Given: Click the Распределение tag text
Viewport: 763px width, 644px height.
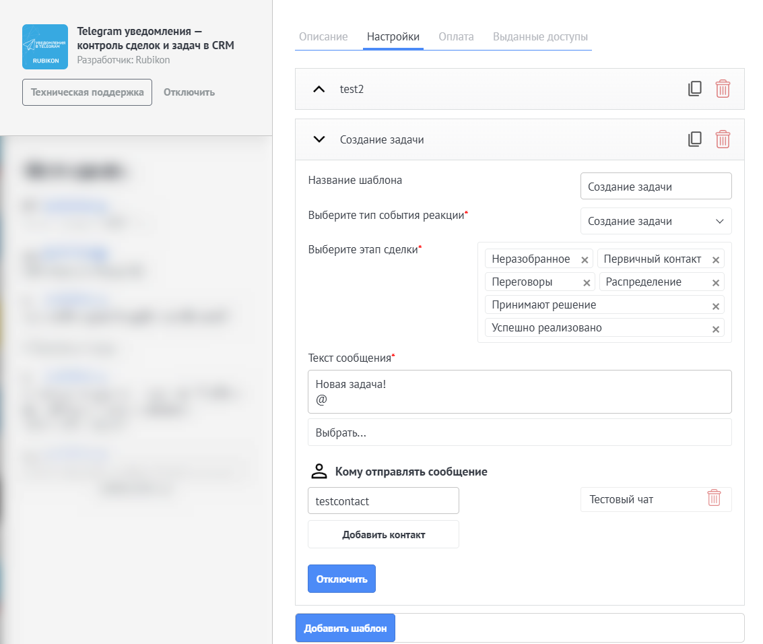Looking at the screenshot, I should (643, 282).
